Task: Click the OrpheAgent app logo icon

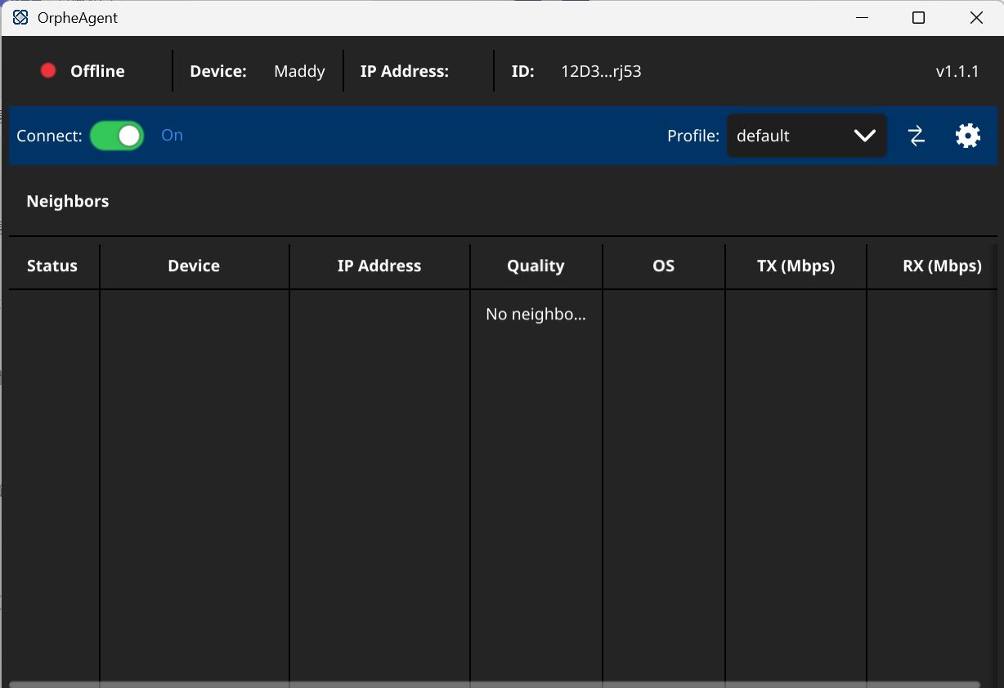Action: [x=20, y=18]
